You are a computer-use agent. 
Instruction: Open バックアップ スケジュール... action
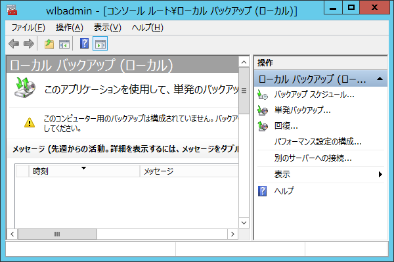(315, 95)
